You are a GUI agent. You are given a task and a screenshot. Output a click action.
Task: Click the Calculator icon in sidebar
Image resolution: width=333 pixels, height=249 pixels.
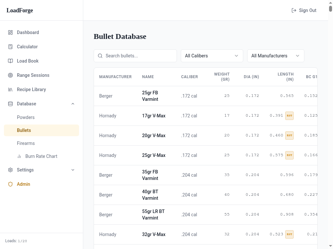pyautogui.click(x=10, y=47)
